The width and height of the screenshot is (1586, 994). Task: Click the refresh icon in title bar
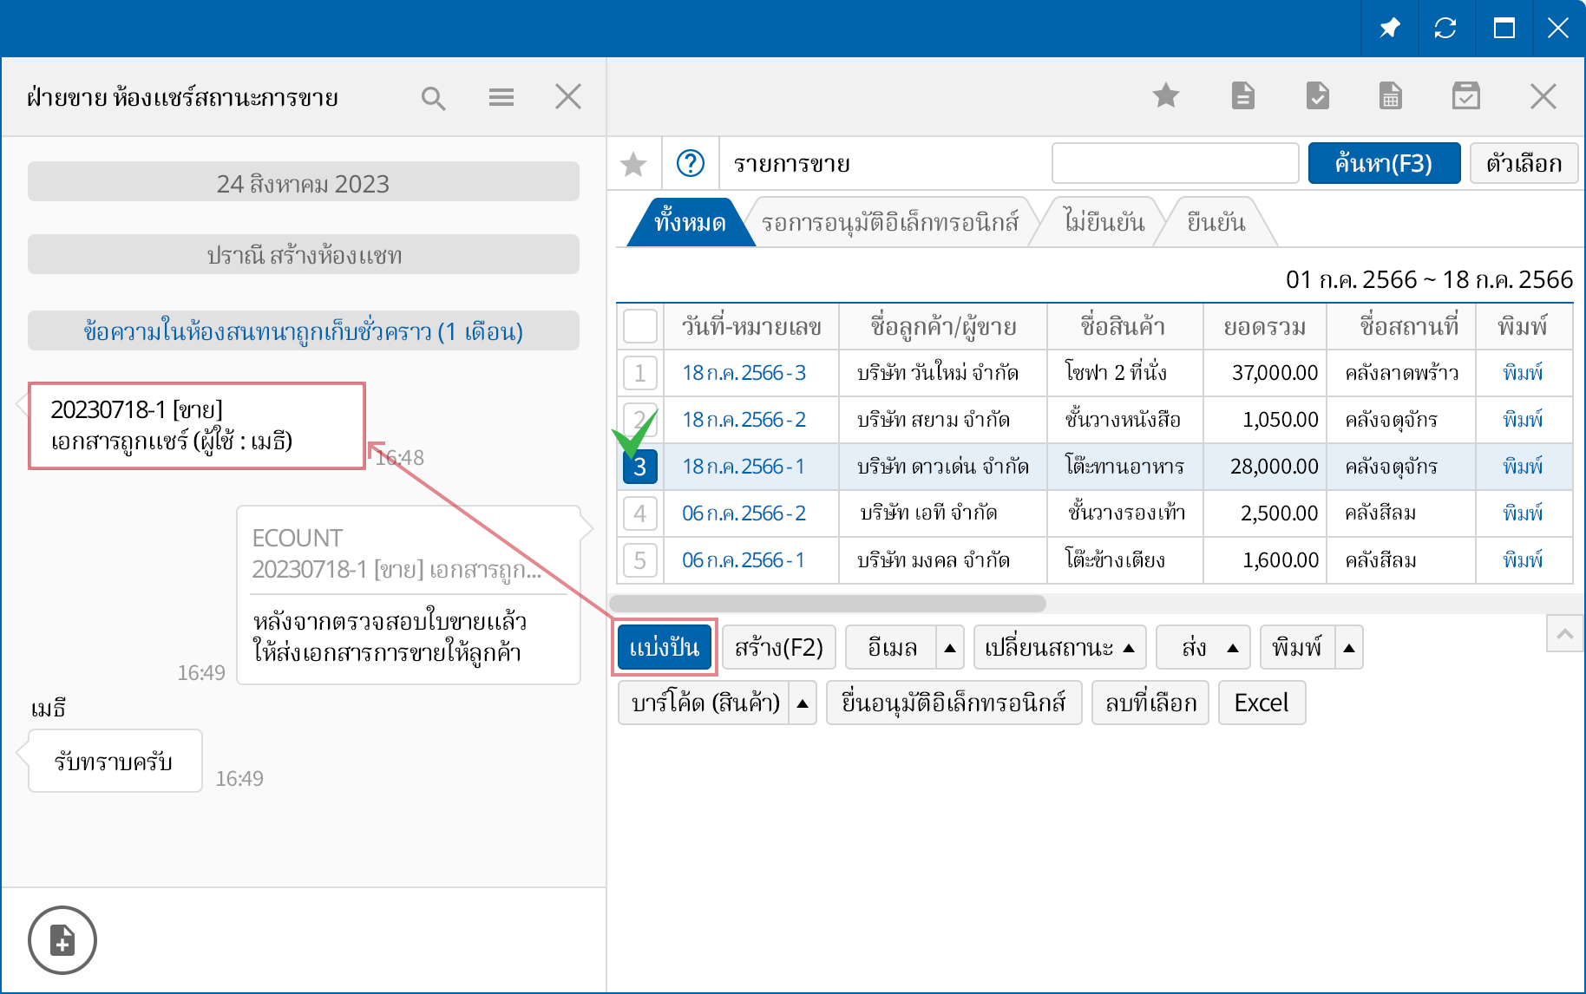tap(1445, 28)
